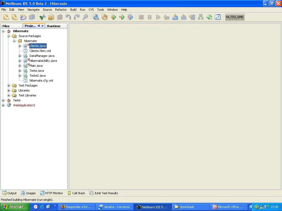
Task: Open the Navigate menu
Action: [33, 10]
